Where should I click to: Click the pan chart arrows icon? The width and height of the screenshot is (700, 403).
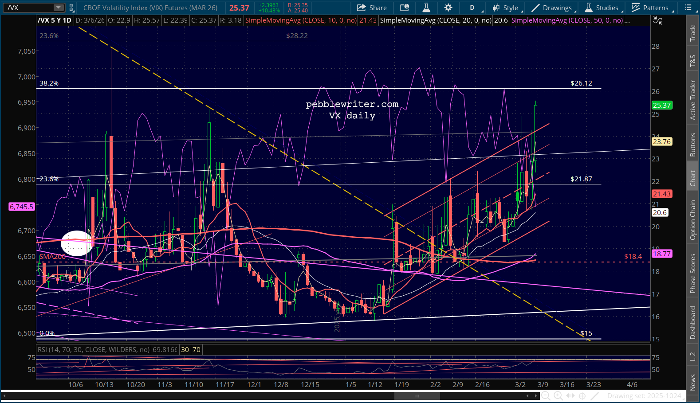click(x=570, y=395)
